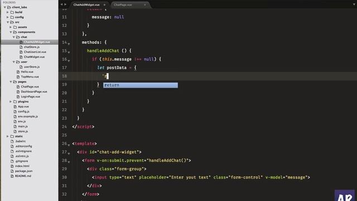This screenshot has width=357, height=201.
Task: Fold the if block at line 16
Action: click(69, 61)
